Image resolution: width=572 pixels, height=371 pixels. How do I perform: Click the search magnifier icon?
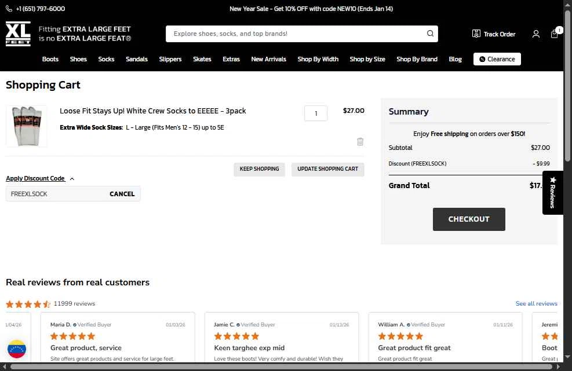(430, 34)
